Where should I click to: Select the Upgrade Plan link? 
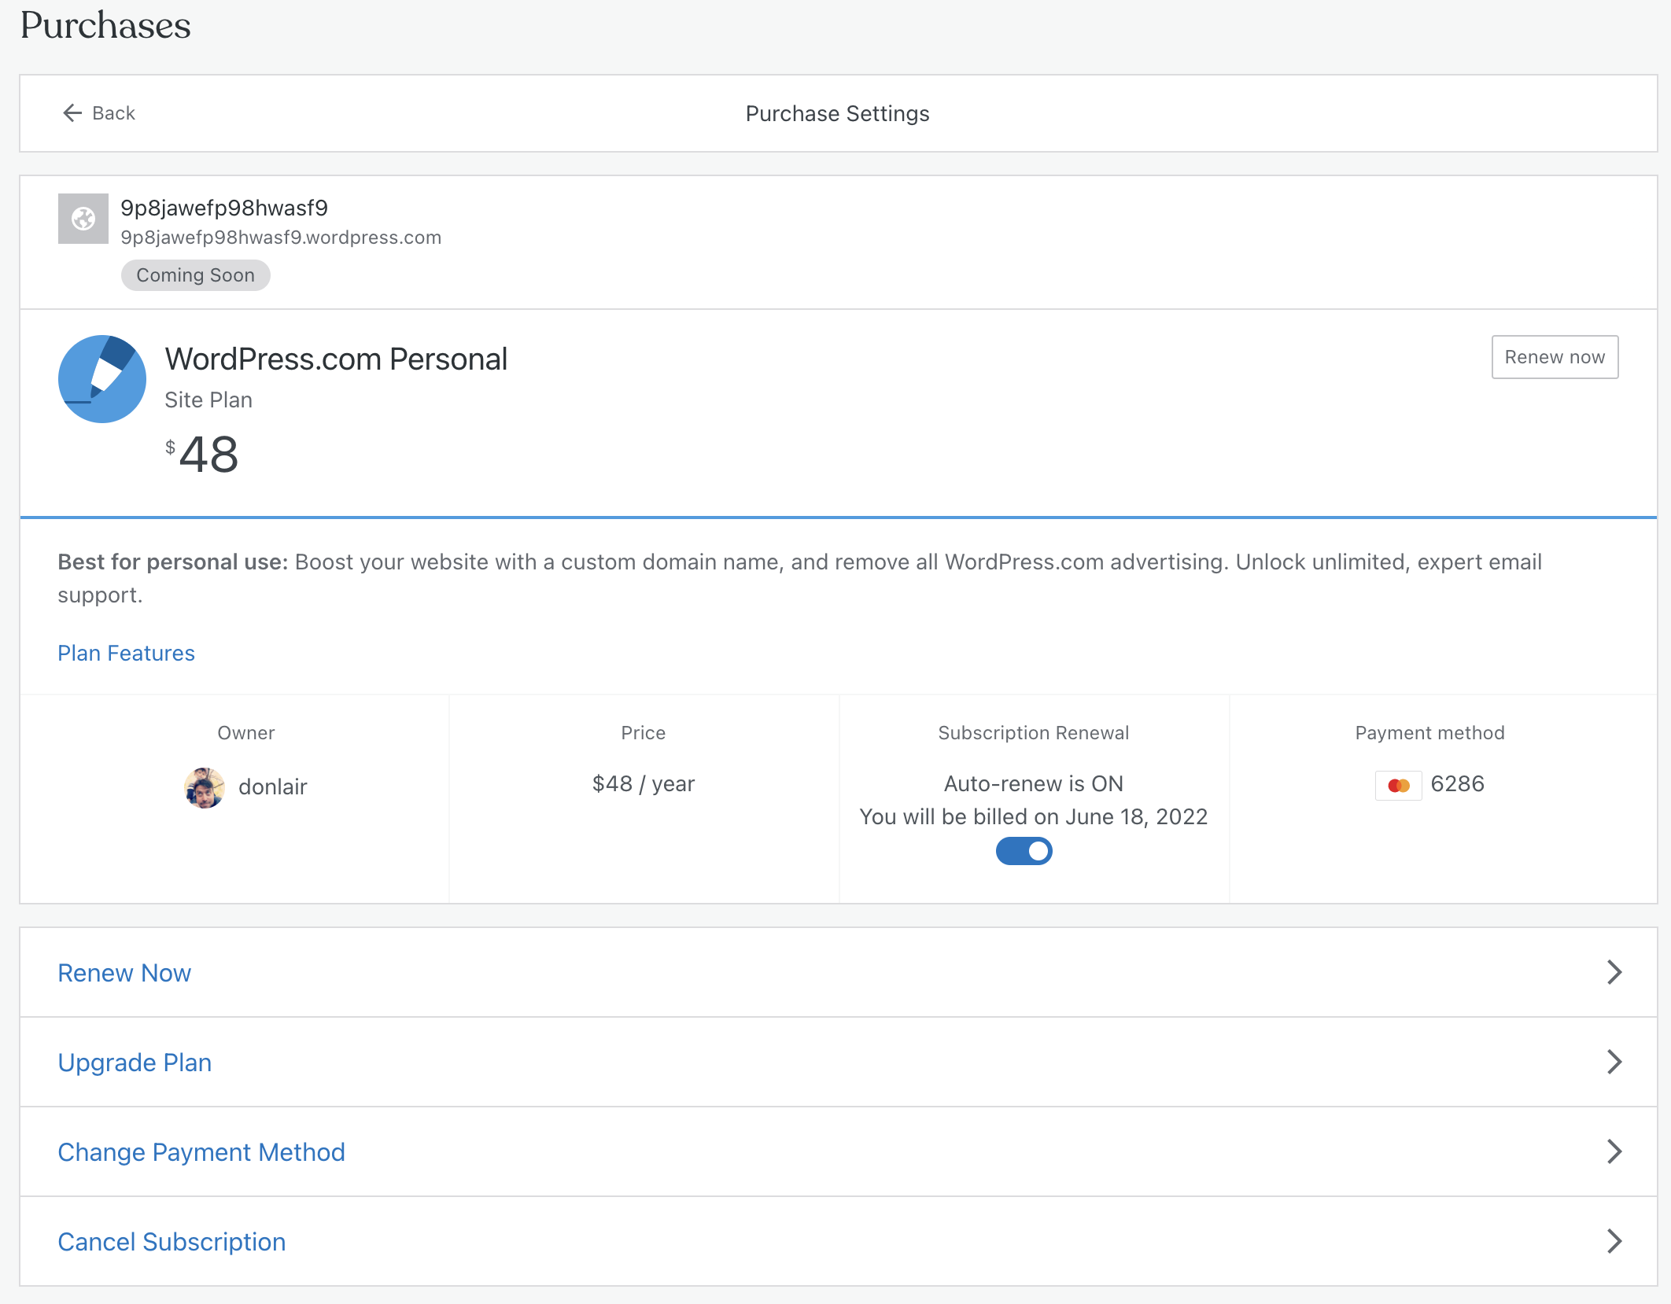135,1063
